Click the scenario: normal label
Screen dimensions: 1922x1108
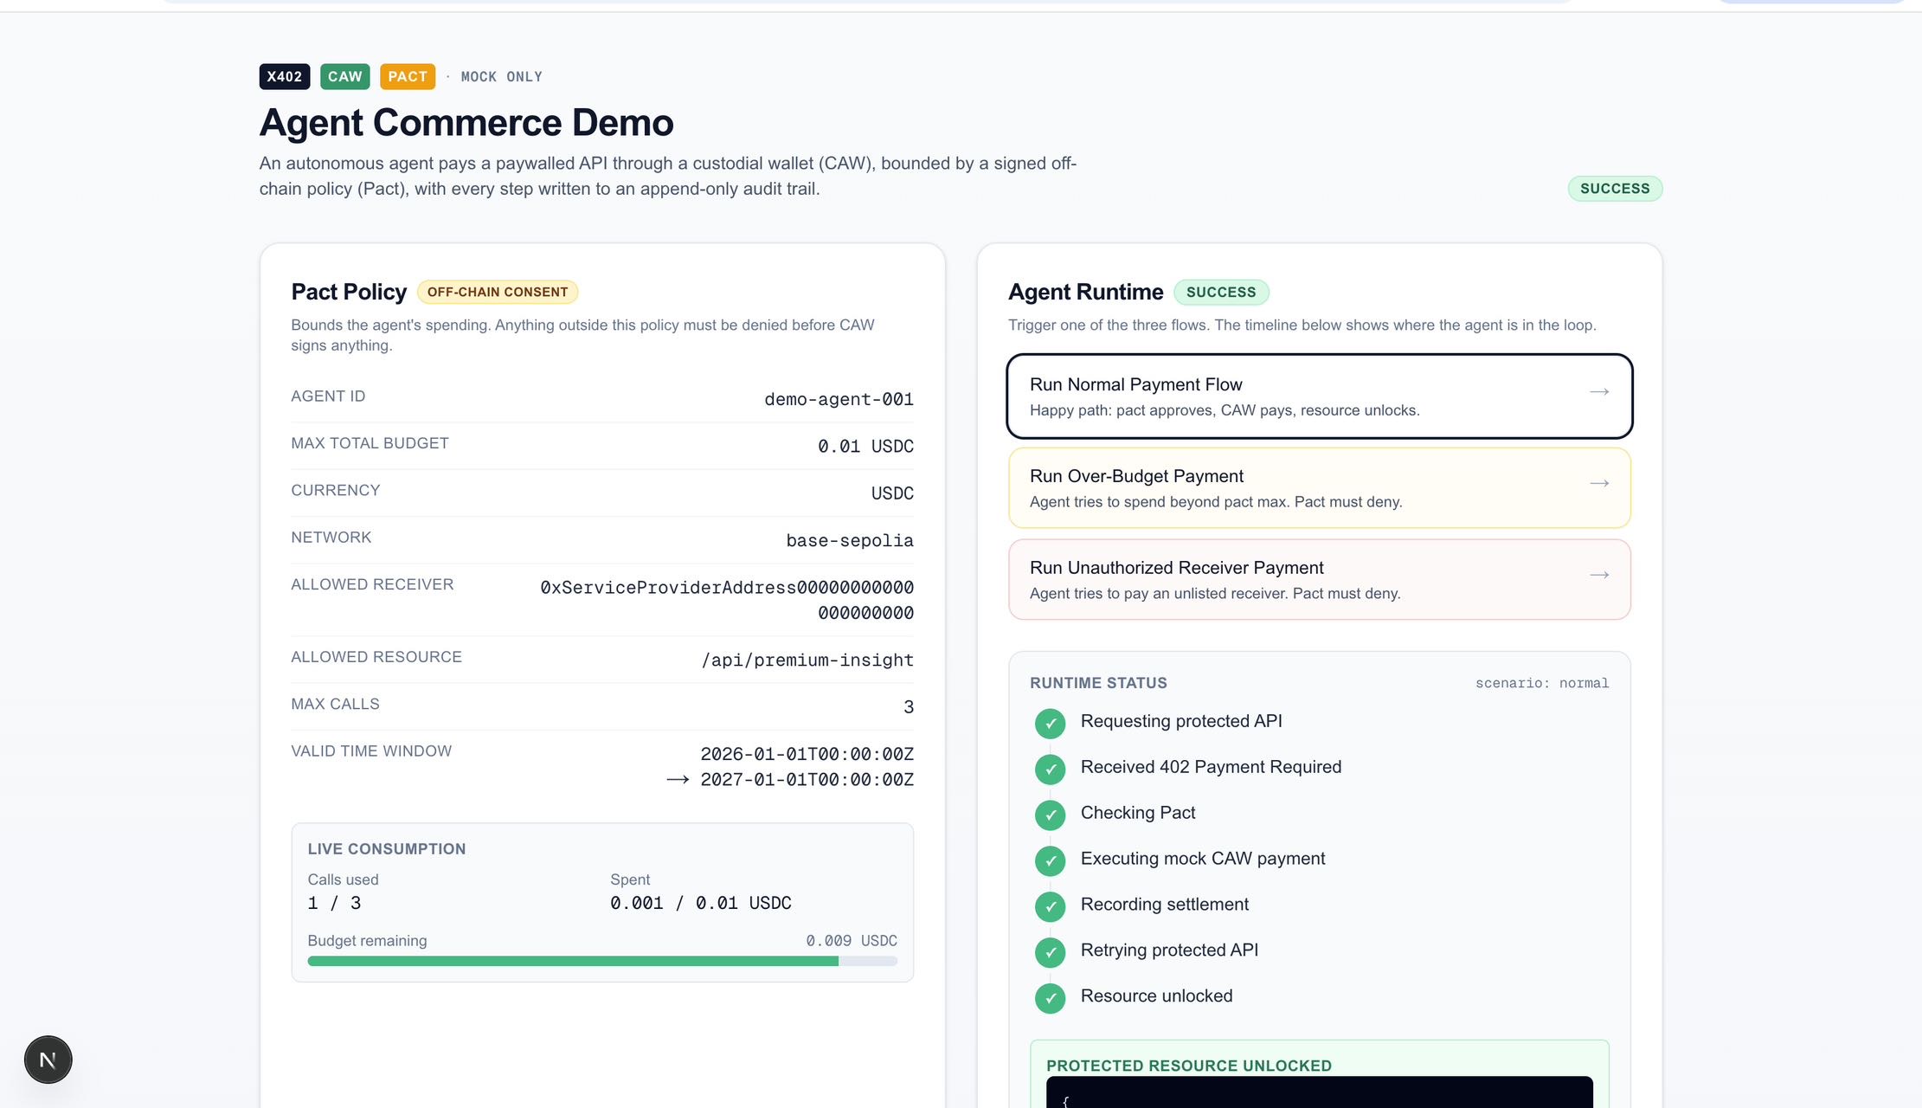(1542, 683)
